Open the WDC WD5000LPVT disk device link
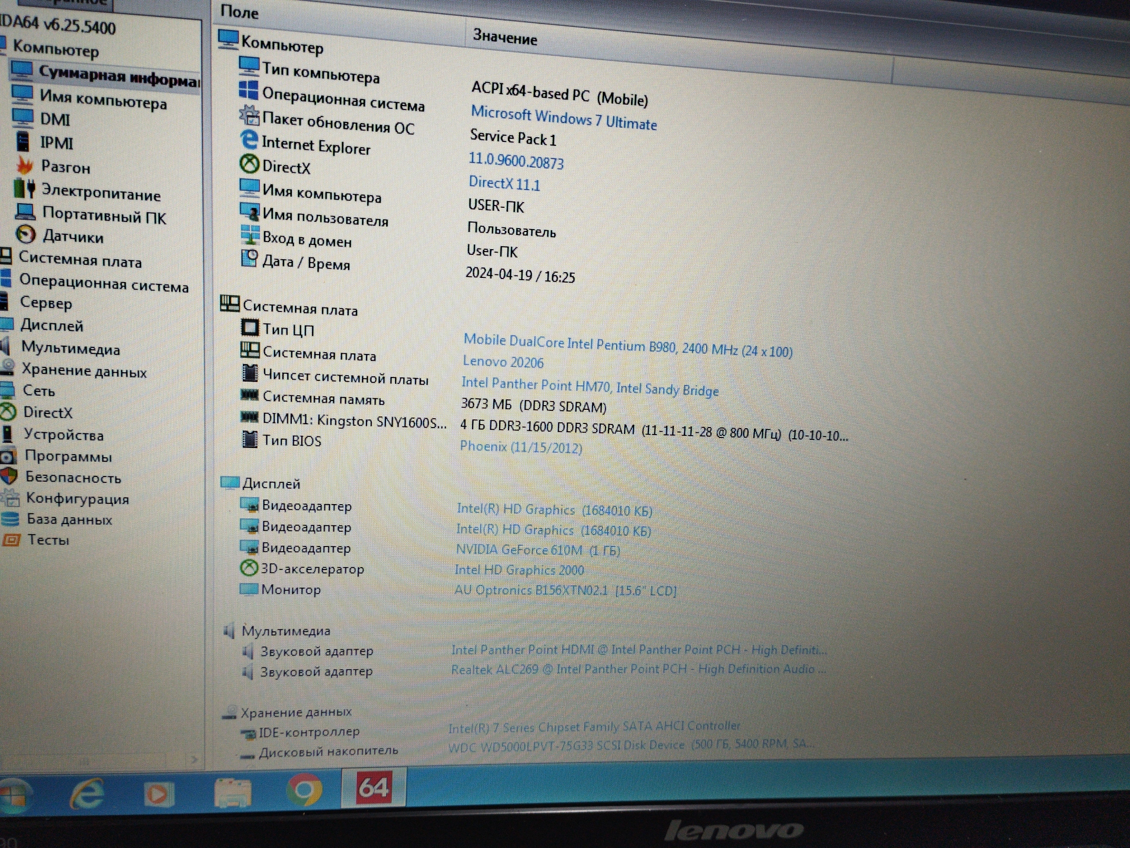 pyautogui.click(x=632, y=745)
